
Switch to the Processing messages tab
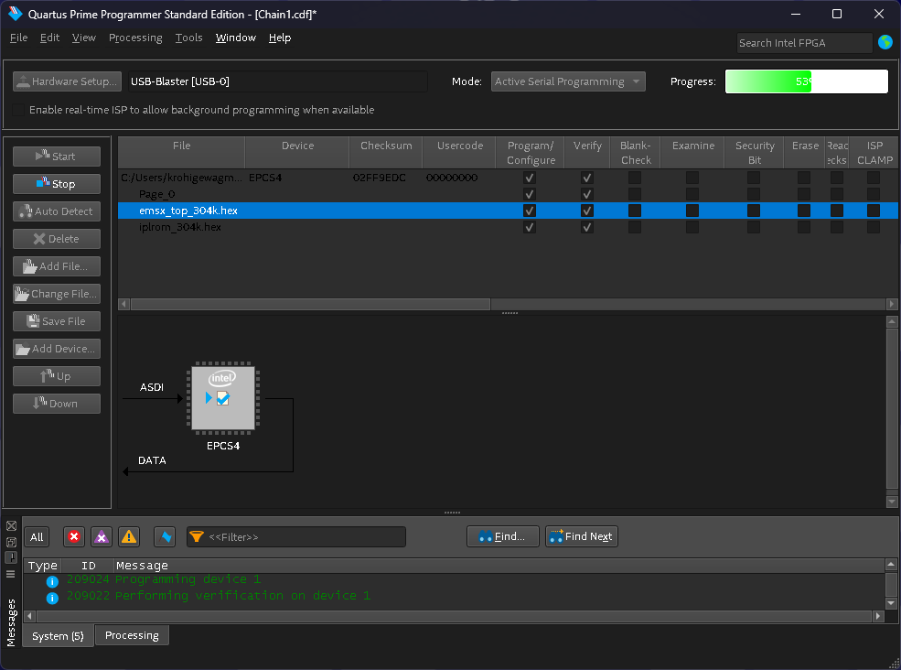(x=132, y=635)
